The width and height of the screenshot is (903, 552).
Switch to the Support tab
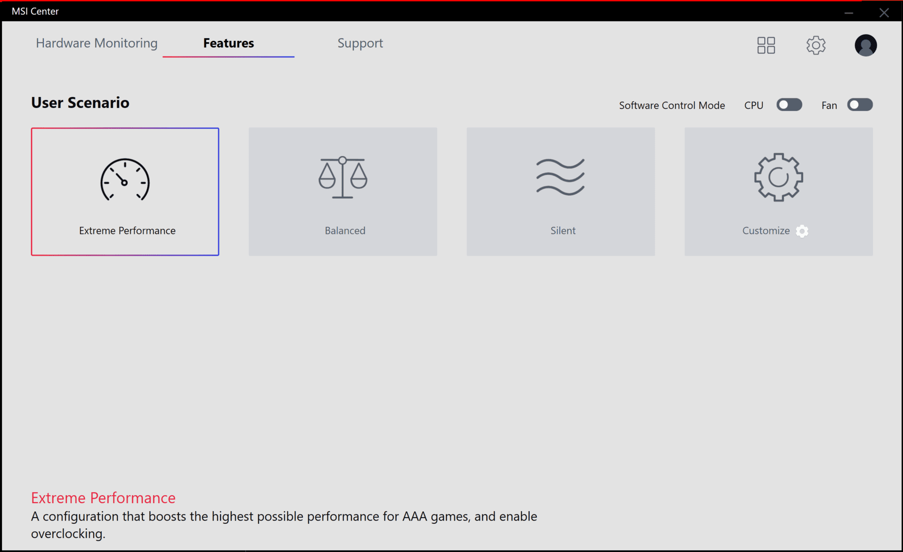(360, 43)
